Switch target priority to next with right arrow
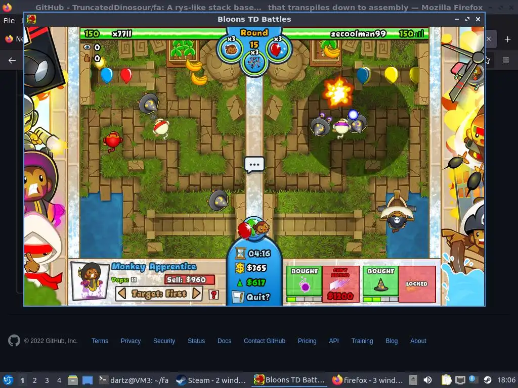The width and height of the screenshot is (518, 388). [197, 294]
